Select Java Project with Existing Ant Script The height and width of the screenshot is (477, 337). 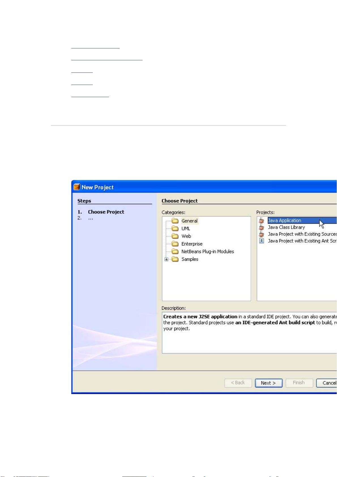coord(298,241)
